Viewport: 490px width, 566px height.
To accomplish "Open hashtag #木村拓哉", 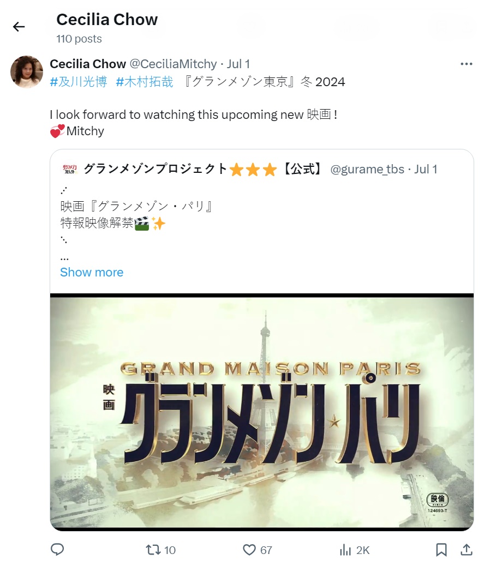I will (x=145, y=82).
